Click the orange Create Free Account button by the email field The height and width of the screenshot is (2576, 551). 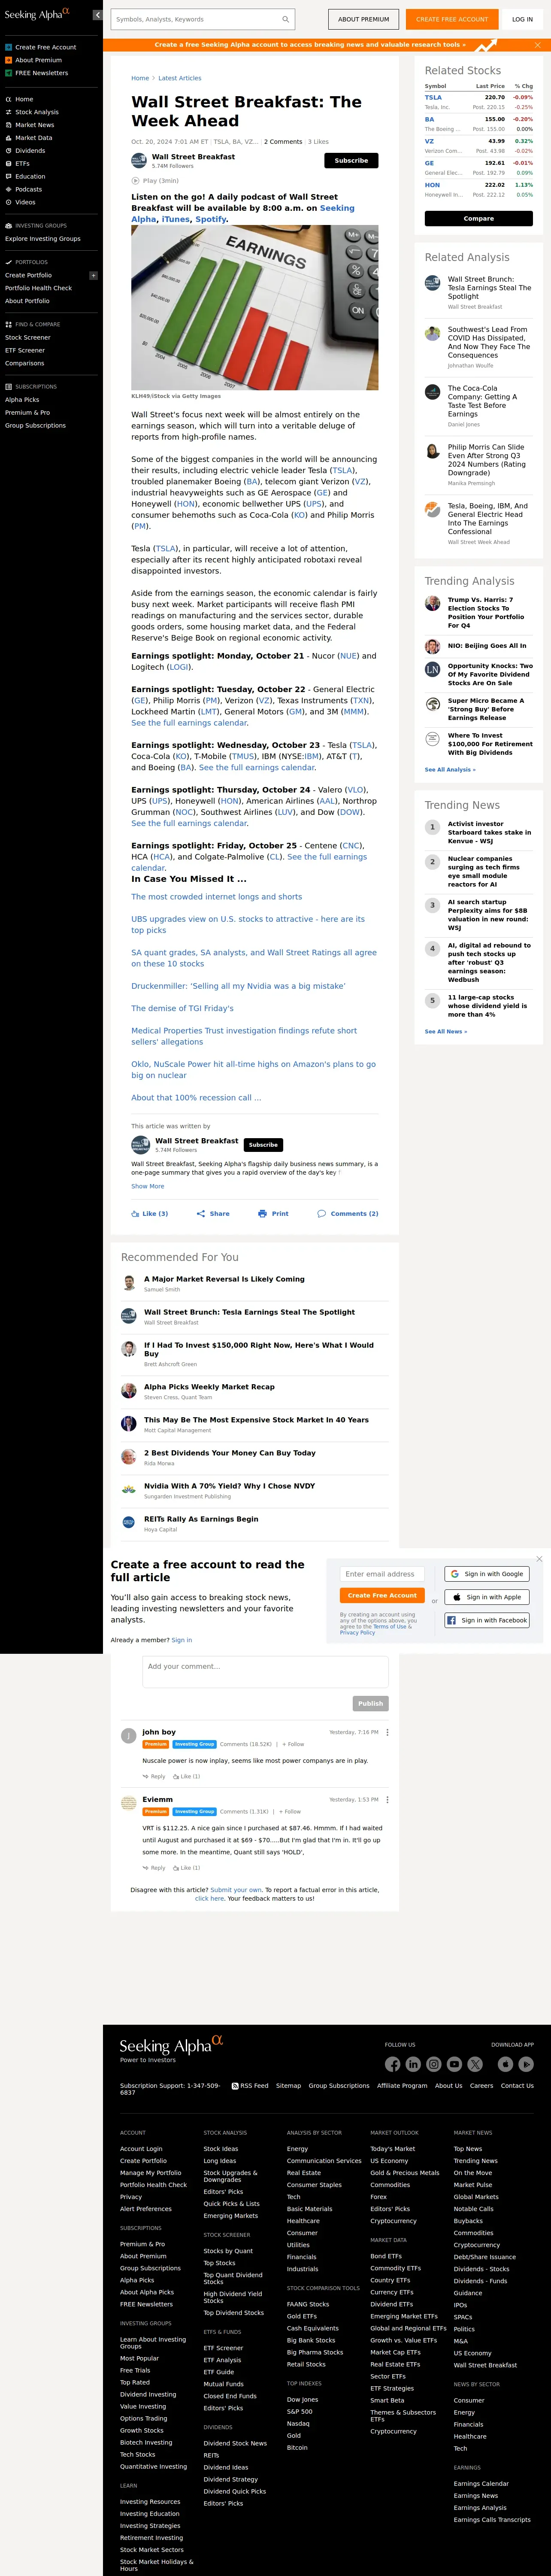tap(382, 1595)
